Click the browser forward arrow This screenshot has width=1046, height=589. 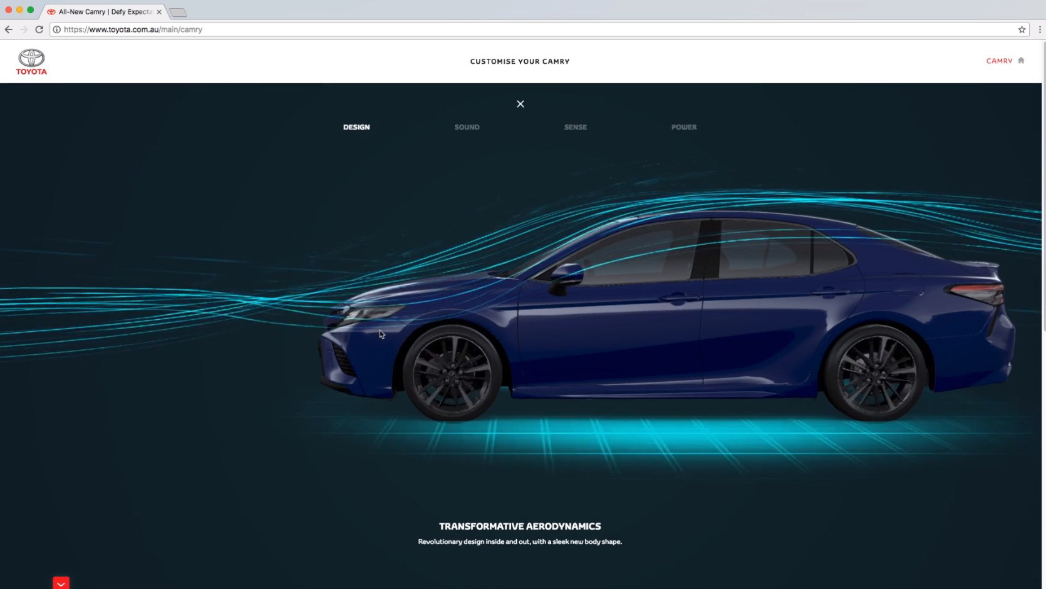click(24, 29)
